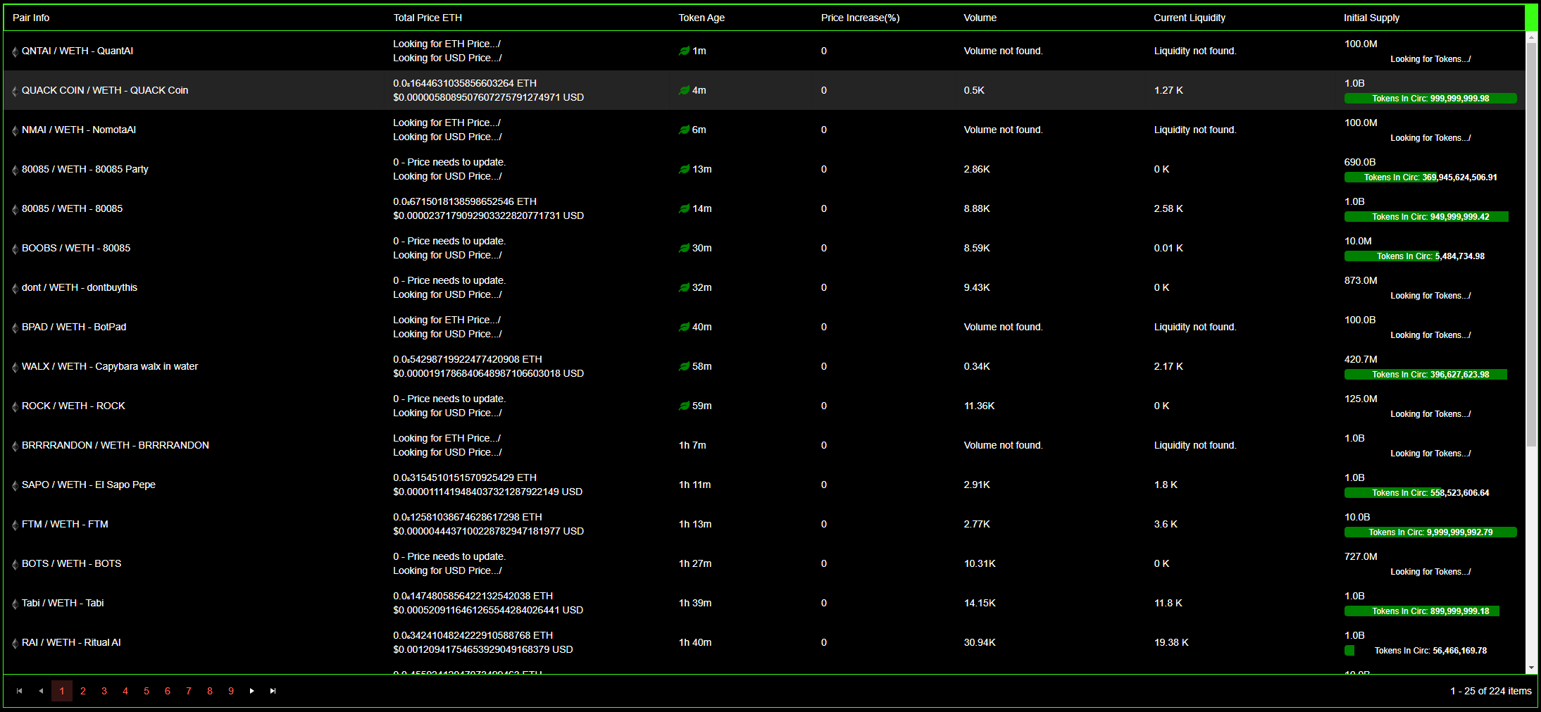The image size is (1541, 712).
Task: Click FTM Tokens In Circ progress bar
Action: point(1430,532)
